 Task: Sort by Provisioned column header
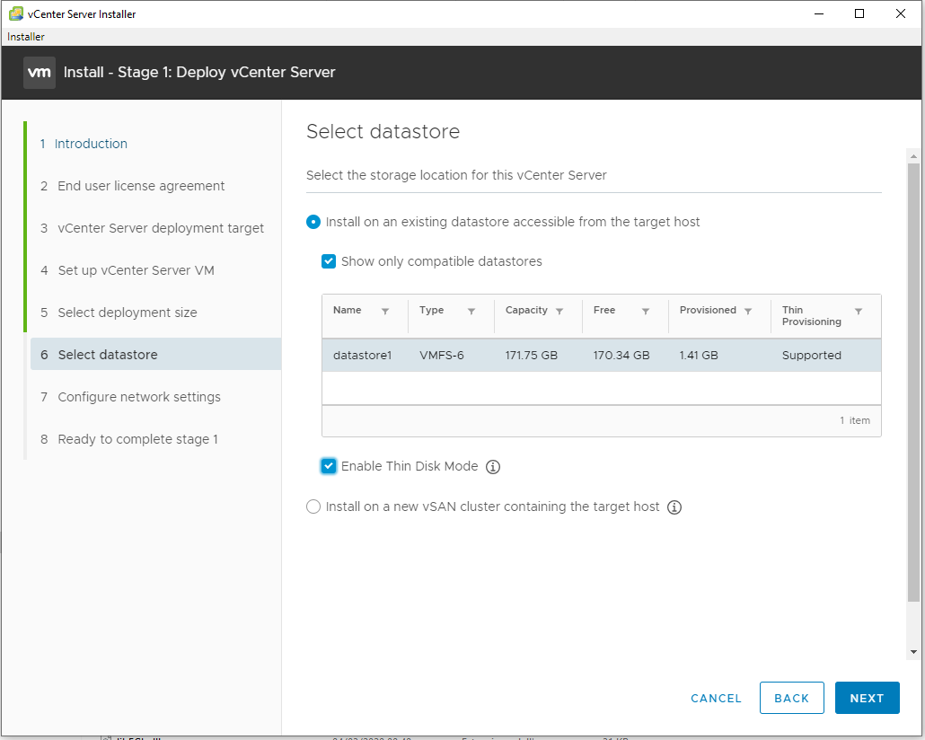tap(708, 311)
